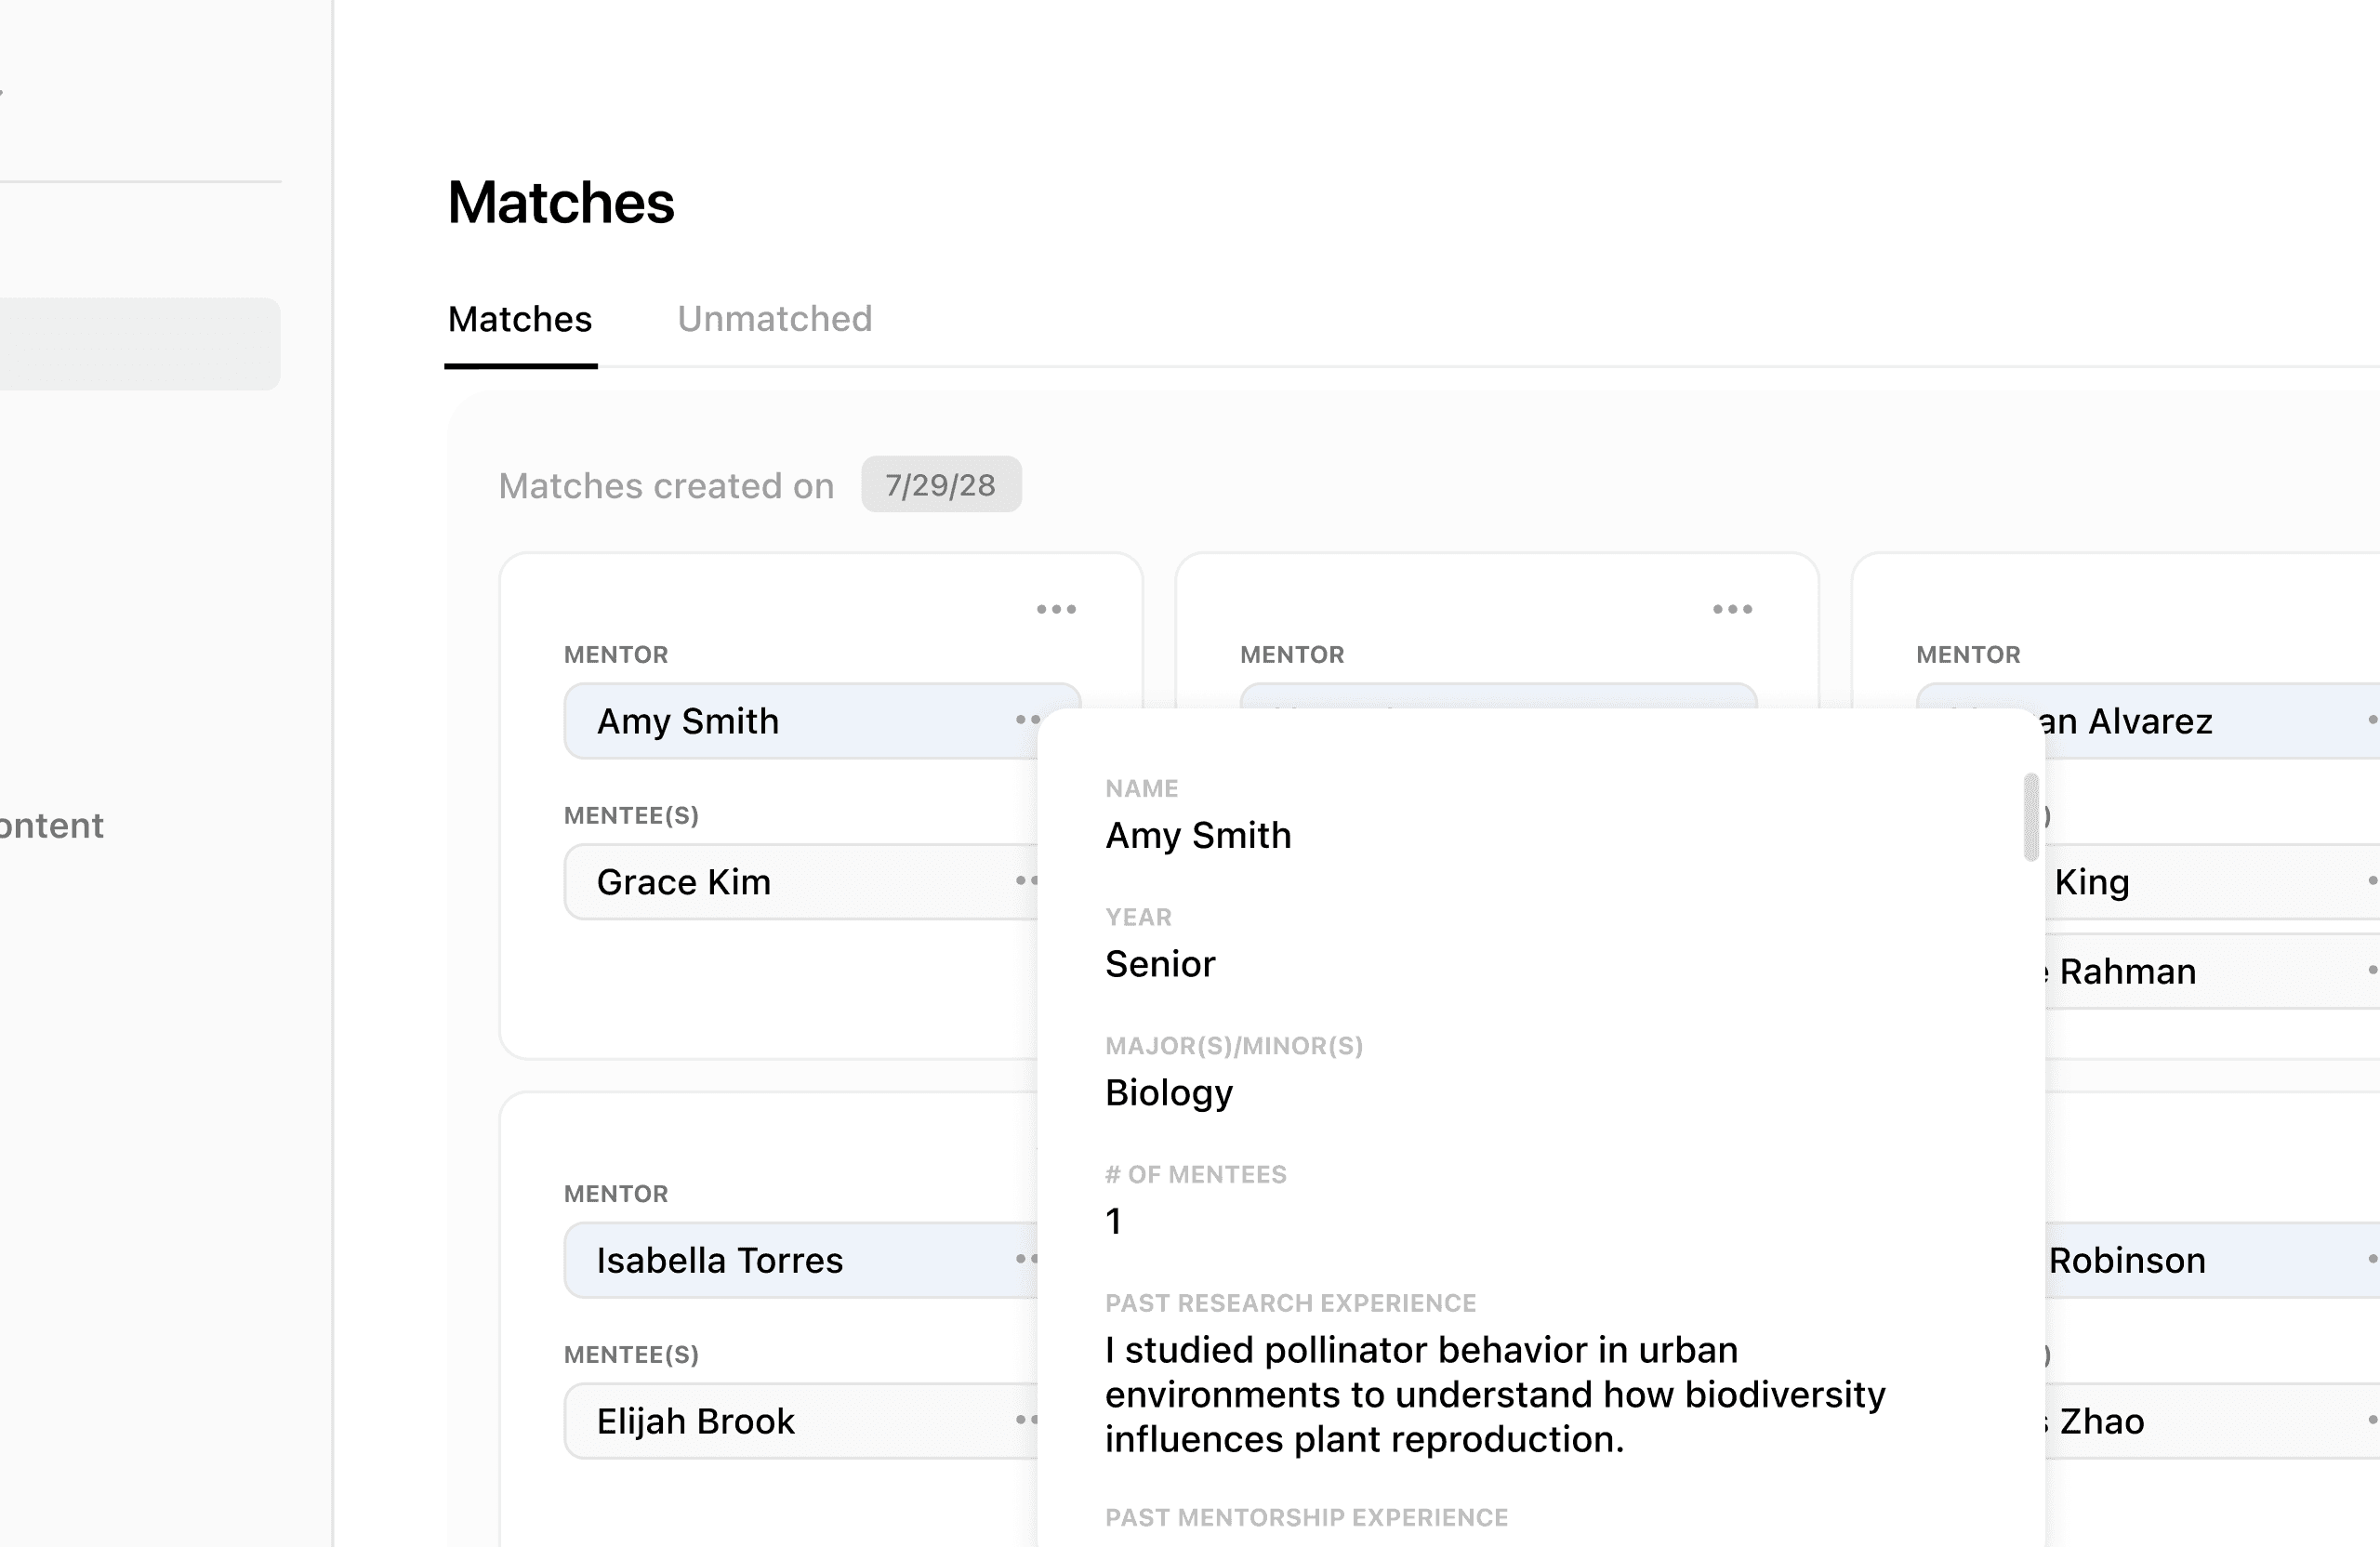Image resolution: width=2380 pixels, height=1547 pixels.
Task: Open the options menu on Amy Smith's match card
Action: click(1056, 609)
